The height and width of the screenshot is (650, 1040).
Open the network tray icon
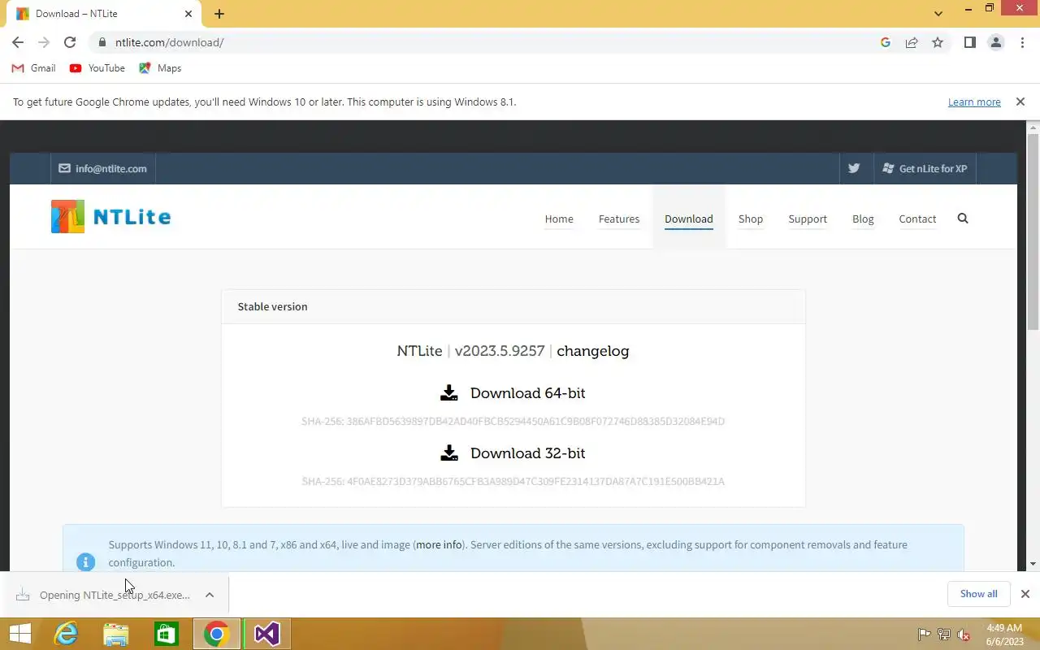pyautogui.click(x=944, y=635)
